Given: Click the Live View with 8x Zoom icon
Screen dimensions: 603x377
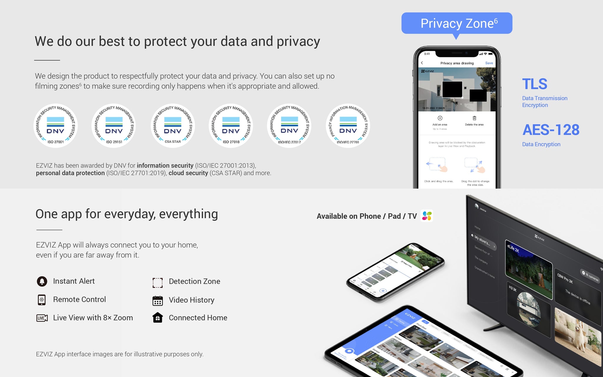Looking at the screenshot, I should click(x=42, y=318).
